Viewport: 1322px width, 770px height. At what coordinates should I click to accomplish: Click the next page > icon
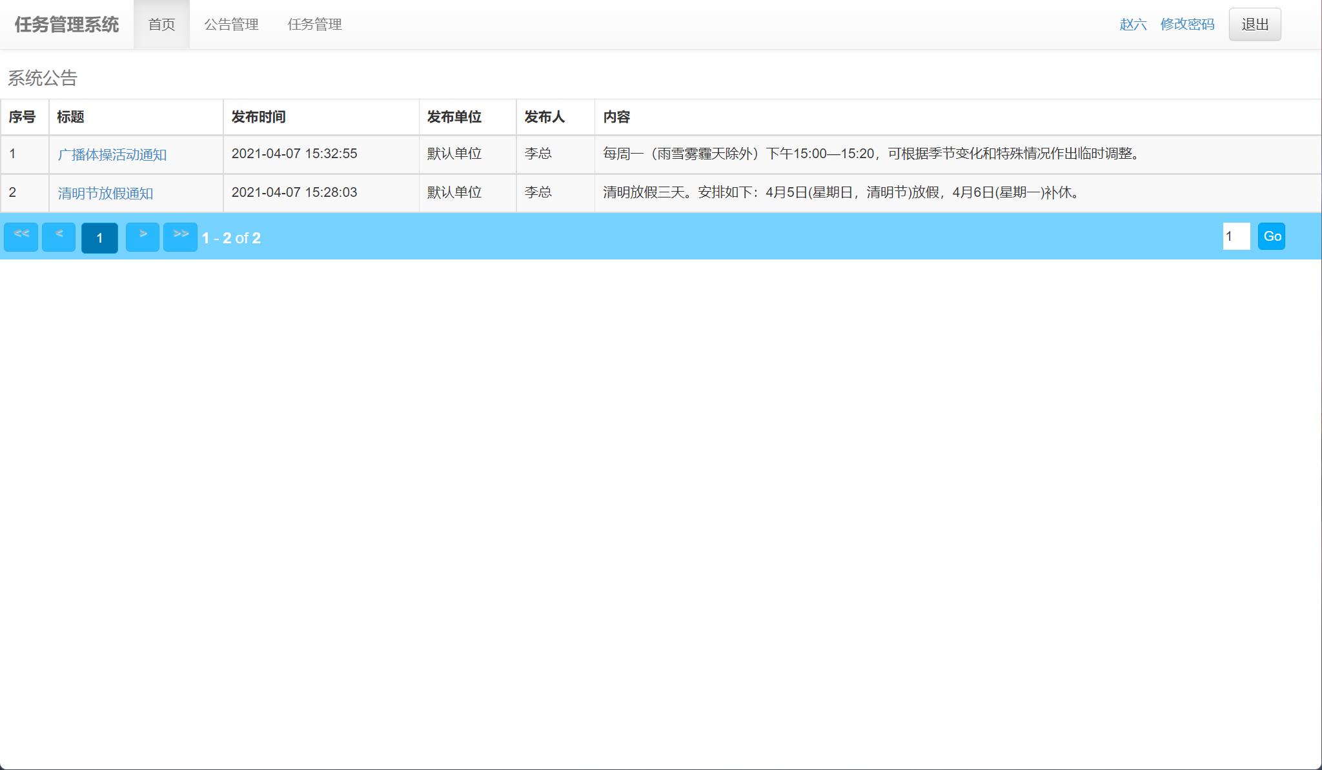pos(143,236)
